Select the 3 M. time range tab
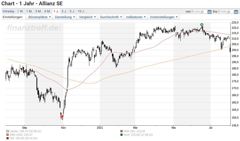The image size is (240, 141). click(x=38, y=11)
